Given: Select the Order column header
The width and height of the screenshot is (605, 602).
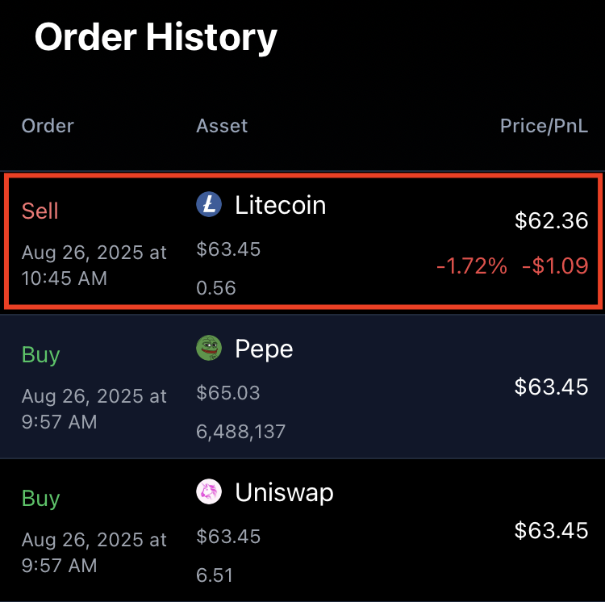Looking at the screenshot, I should (x=48, y=126).
